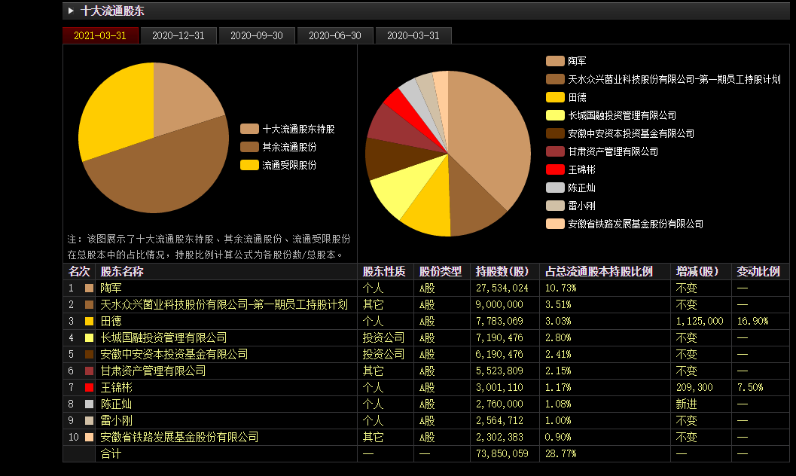View the 2020-03-31 tab

coord(413,35)
